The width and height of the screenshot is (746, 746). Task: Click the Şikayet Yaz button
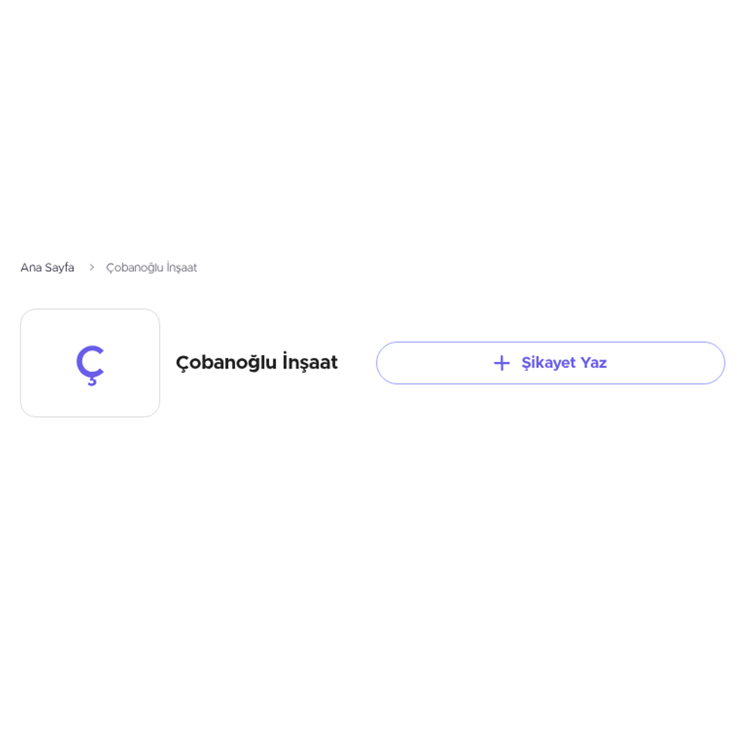click(550, 363)
